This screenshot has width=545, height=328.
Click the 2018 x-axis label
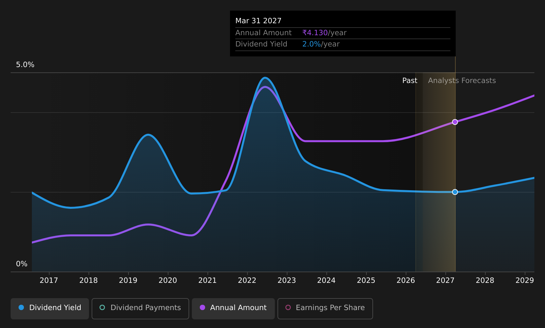point(89,281)
